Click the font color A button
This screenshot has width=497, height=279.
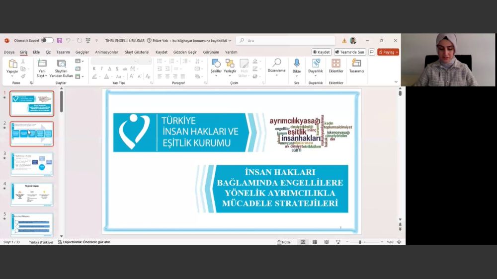click(106, 76)
